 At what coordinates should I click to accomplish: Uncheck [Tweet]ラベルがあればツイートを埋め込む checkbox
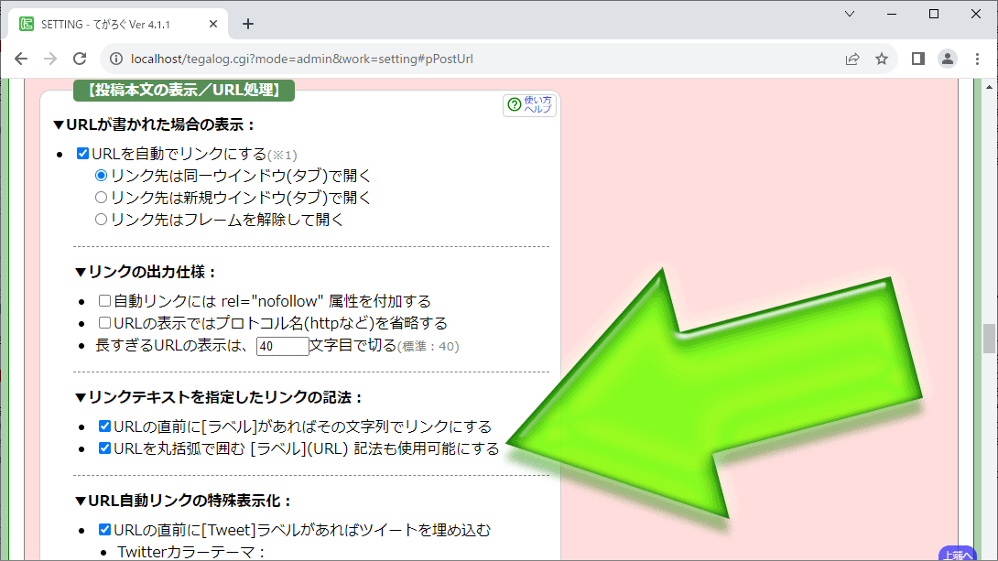pyautogui.click(x=105, y=529)
